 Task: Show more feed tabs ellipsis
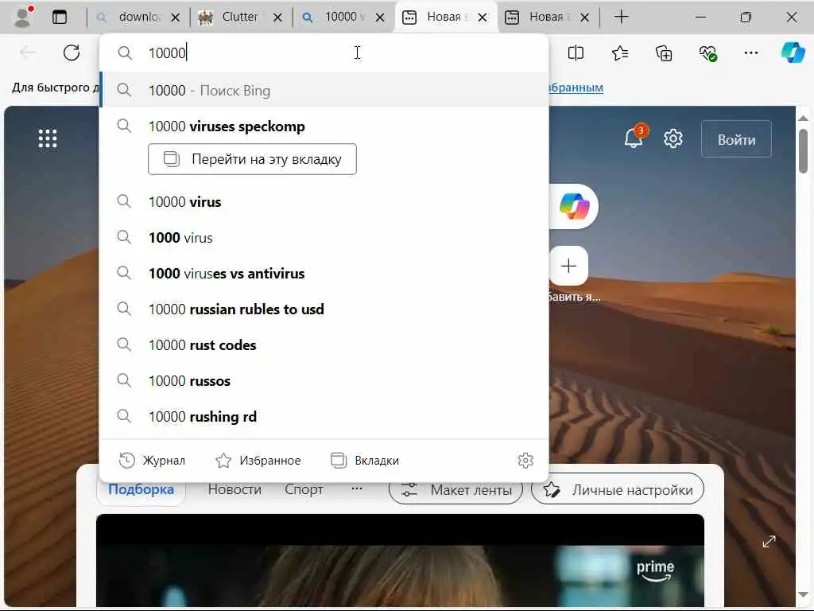357,488
